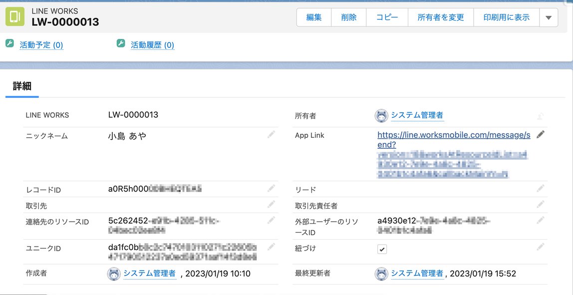Click the nickname value 小島 あや
This screenshot has height=295, width=573.
[x=127, y=136]
